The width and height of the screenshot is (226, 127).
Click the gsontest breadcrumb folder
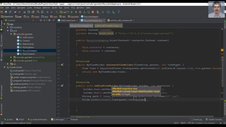(73, 17)
